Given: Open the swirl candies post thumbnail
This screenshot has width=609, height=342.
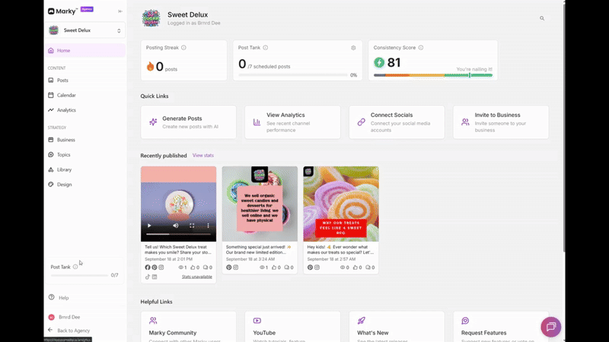Looking at the screenshot, I should pyautogui.click(x=341, y=204).
